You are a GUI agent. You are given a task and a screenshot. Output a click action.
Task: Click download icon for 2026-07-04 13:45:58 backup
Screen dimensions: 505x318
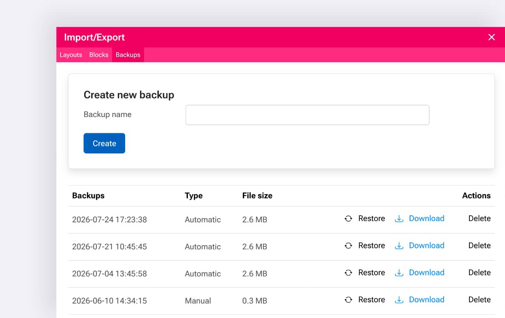399,273
